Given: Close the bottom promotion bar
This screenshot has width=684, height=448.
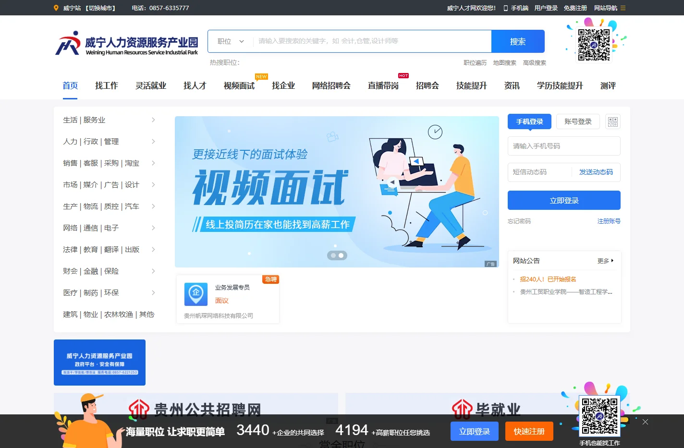Looking at the screenshot, I should tap(645, 422).
